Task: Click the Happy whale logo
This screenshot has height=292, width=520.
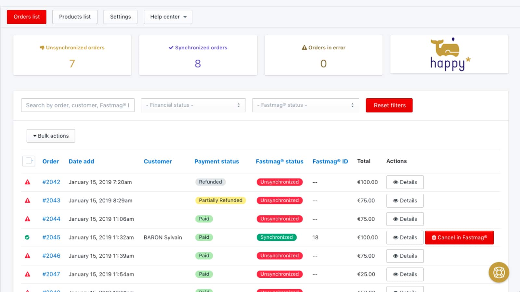Action: pos(449,55)
